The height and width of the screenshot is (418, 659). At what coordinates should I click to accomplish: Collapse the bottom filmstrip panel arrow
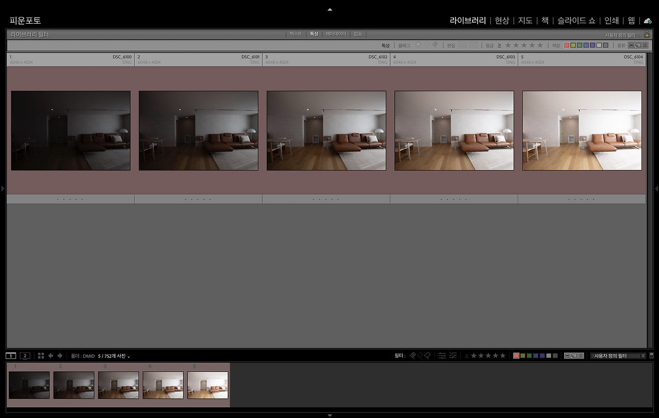329,414
